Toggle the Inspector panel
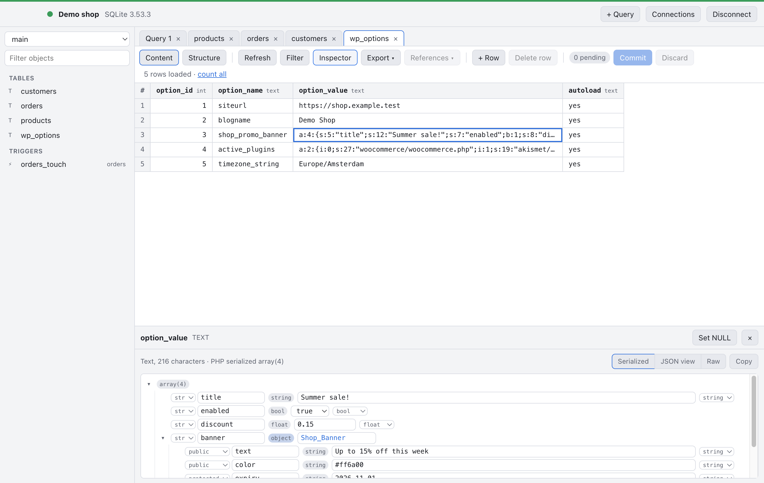The width and height of the screenshot is (764, 483). click(335, 58)
